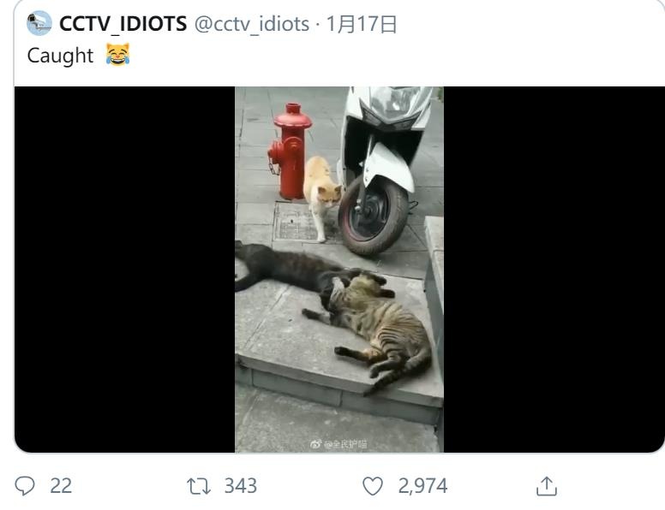
Task: Open the CCTV_IDIOTS display name
Action: pyautogui.click(x=123, y=24)
